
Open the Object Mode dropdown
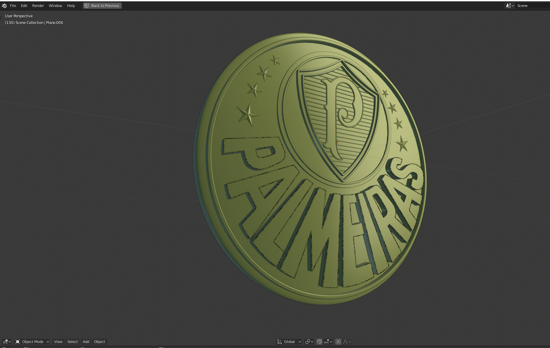point(32,342)
